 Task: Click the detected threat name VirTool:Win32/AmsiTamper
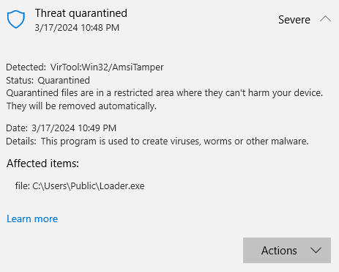click(x=107, y=67)
